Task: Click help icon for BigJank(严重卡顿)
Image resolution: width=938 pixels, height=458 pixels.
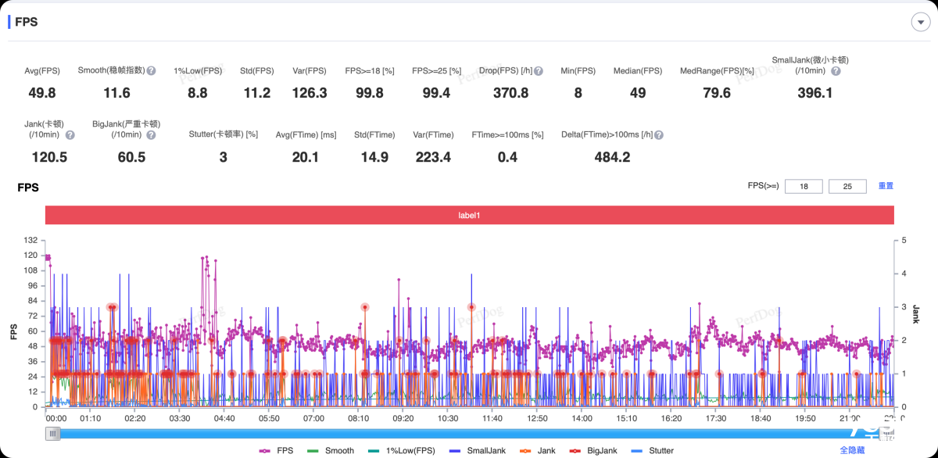Action: (151, 135)
